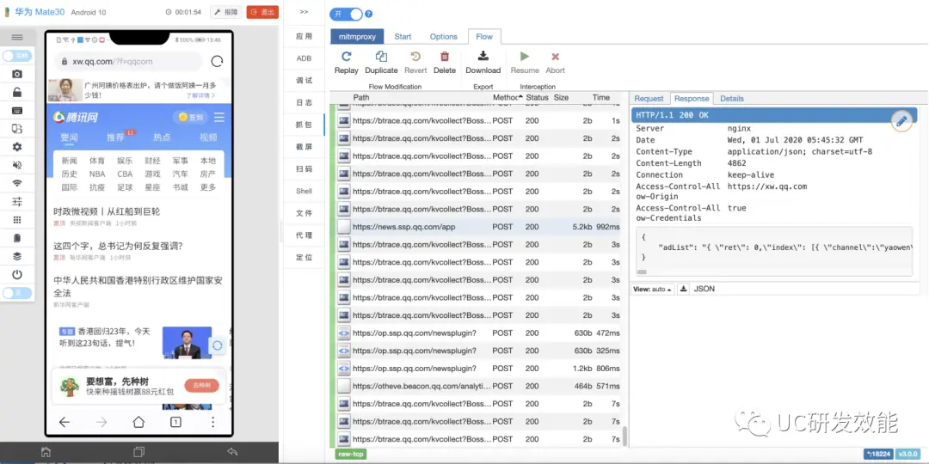Viewport: 929px width, 464px height.
Task: Switch to the Request tab
Action: tap(649, 99)
